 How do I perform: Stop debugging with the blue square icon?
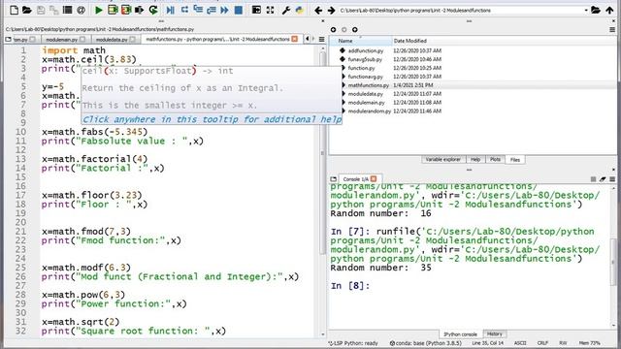[x=239, y=10]
